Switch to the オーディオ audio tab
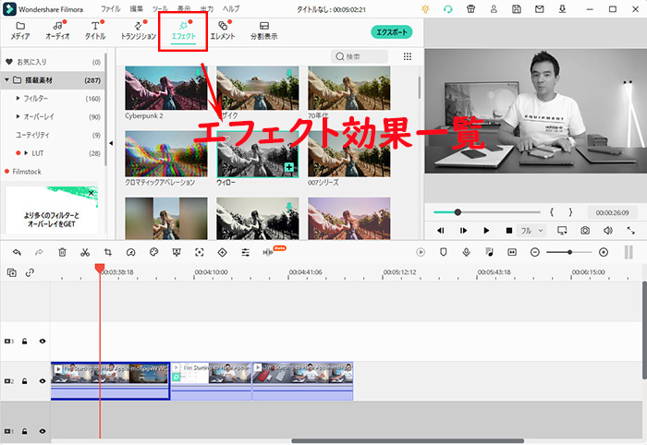 pyautogui.click(x=57, y=30)
